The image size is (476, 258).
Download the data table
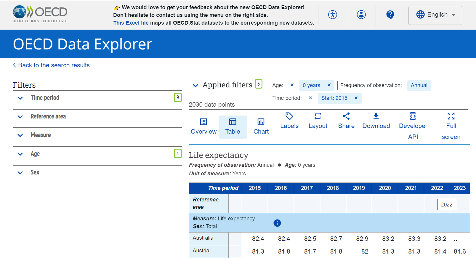(376, 121)
